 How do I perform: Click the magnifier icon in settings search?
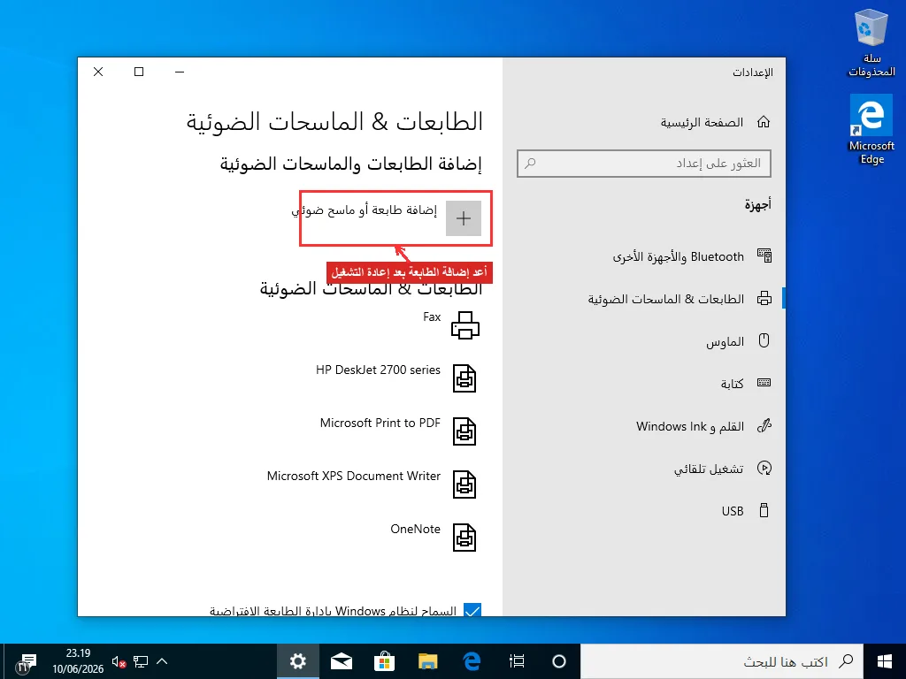pos(530,164)
